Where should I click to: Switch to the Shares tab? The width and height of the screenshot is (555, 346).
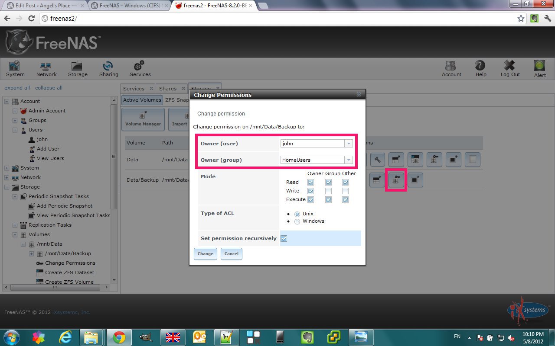tap(167, 89)
